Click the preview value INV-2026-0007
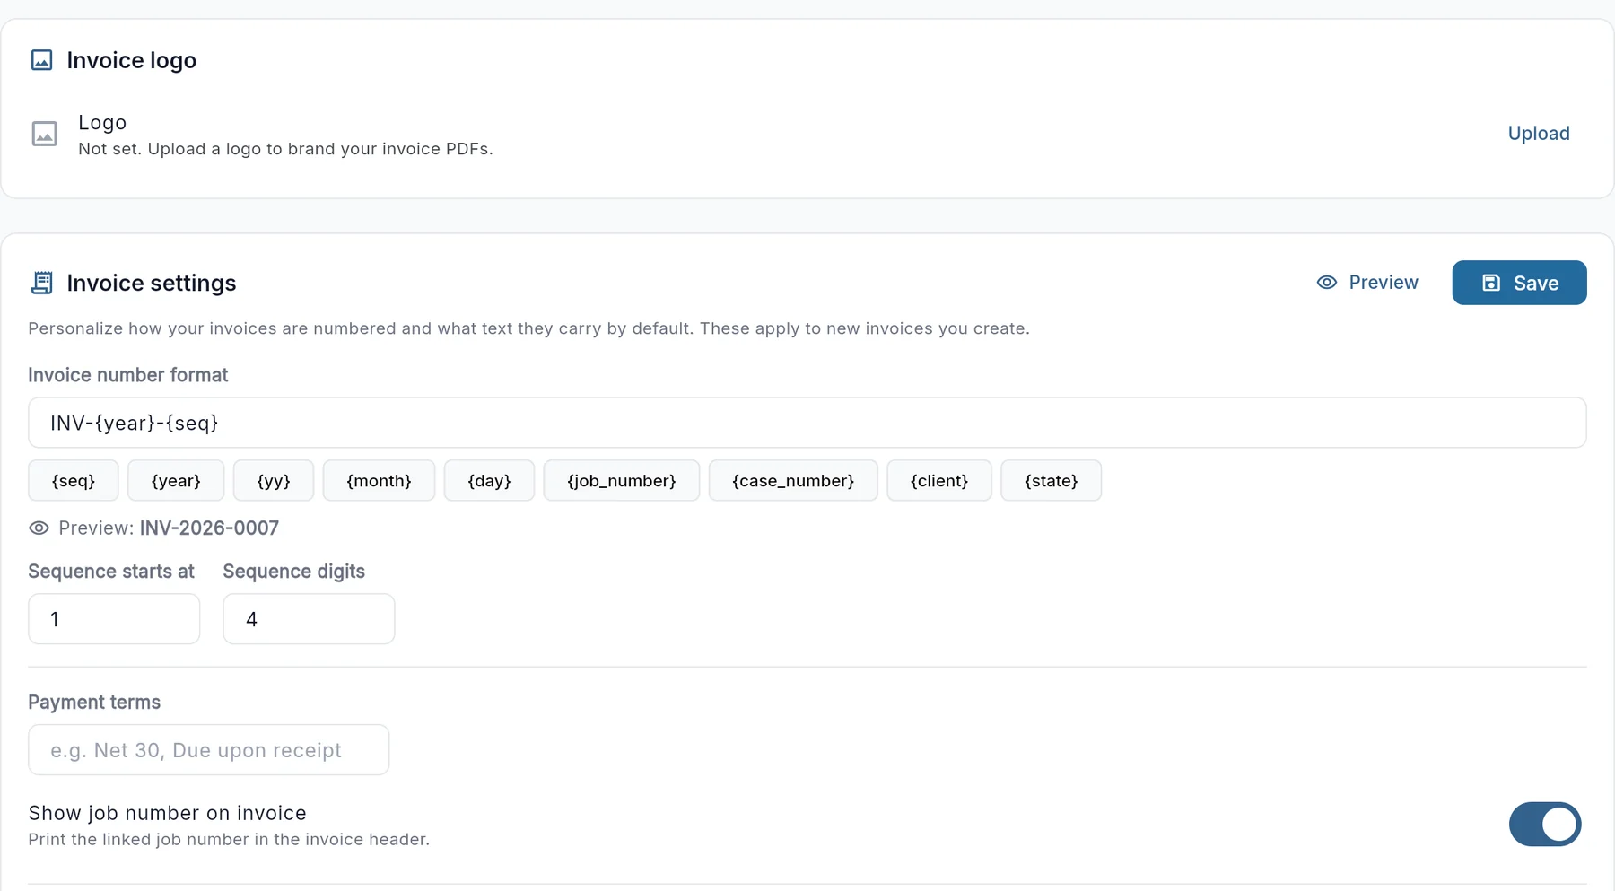This screenshot has height=891, width=1615. coord(209,528)
